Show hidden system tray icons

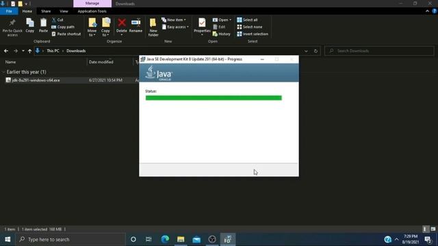tap(396, 239)
